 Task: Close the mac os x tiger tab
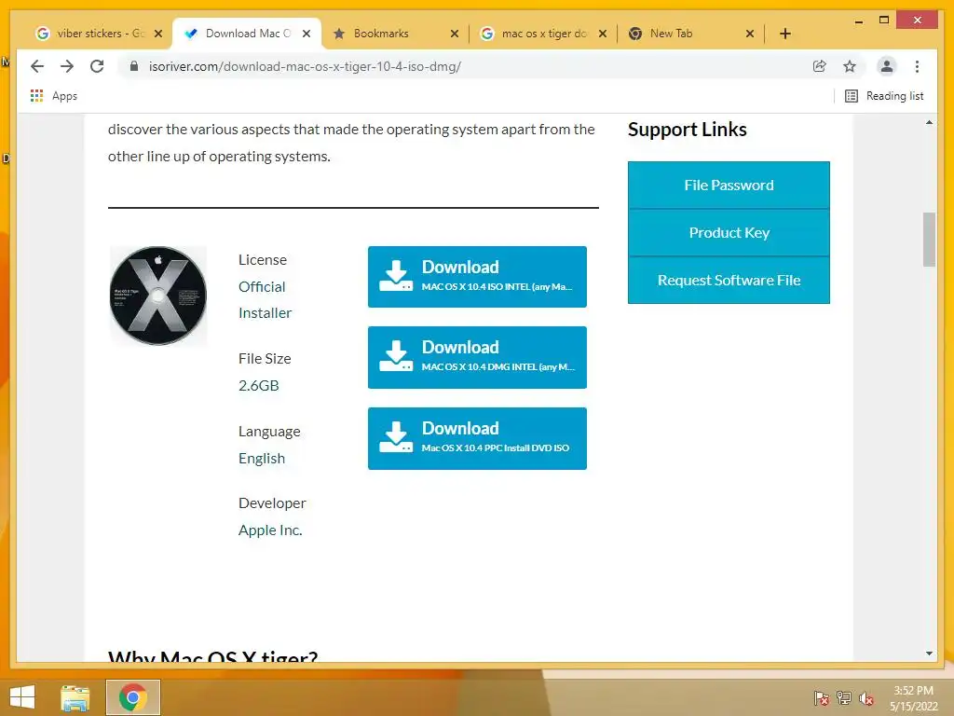(x=603, y=34)
